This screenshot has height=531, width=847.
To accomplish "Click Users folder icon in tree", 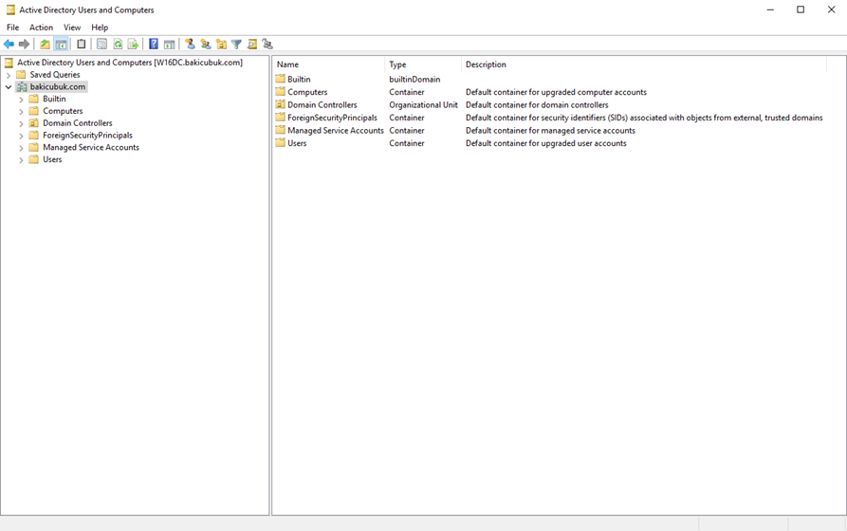I will (33, 159).
